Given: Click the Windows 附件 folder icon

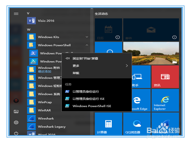Looking at the screenshot, I should click(31, 69).
